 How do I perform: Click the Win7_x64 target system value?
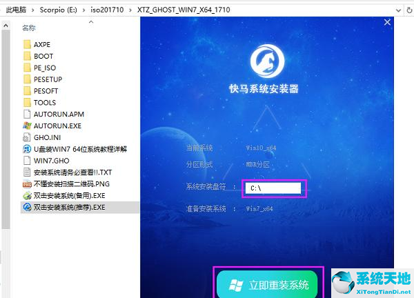259,209
